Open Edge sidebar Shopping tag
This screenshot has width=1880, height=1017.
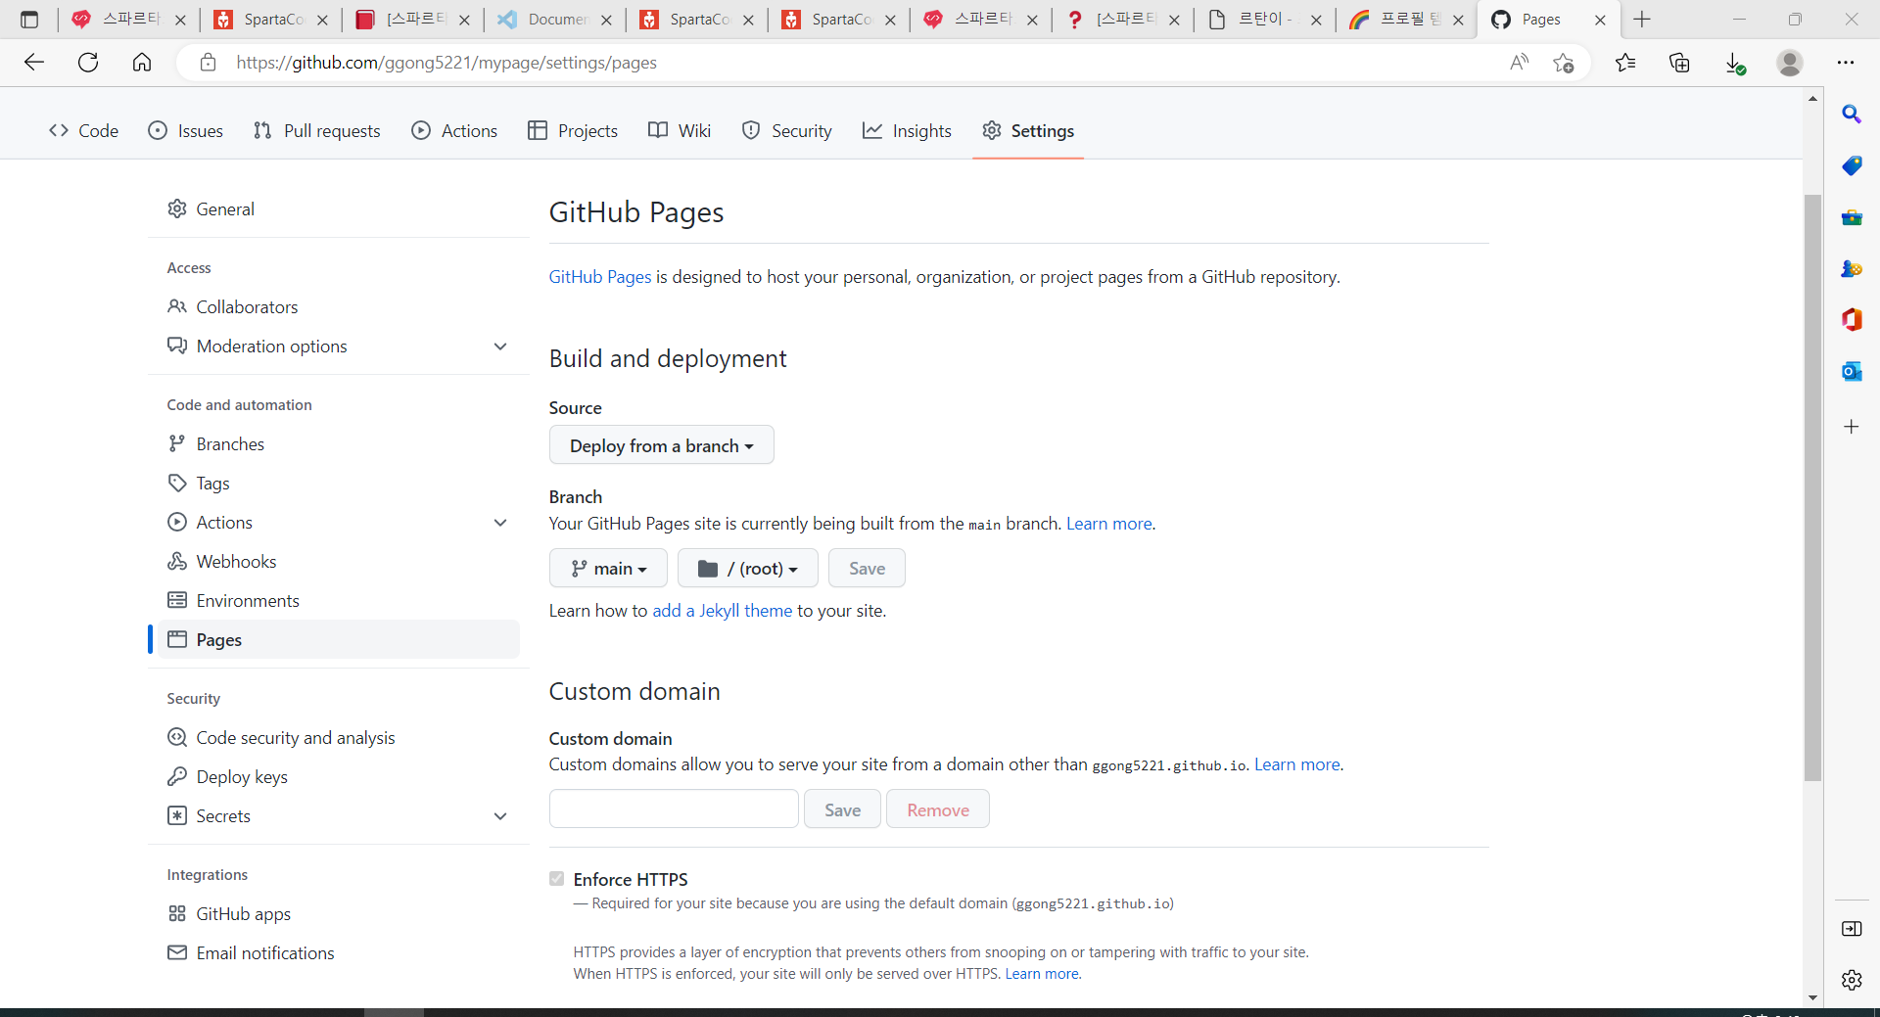click(x=1852, y=165)
